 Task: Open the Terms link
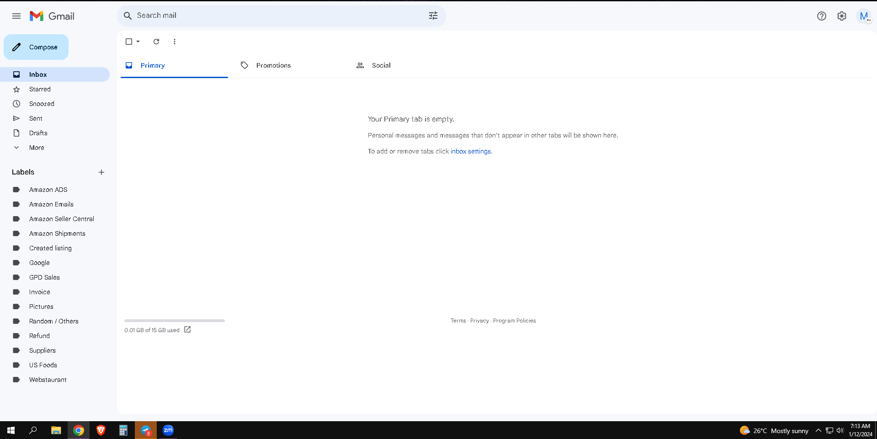point(458,321)
